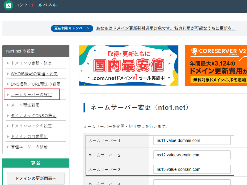
Task: Click the ネームサーバー 1 row label
Action: tap(104, 141)
